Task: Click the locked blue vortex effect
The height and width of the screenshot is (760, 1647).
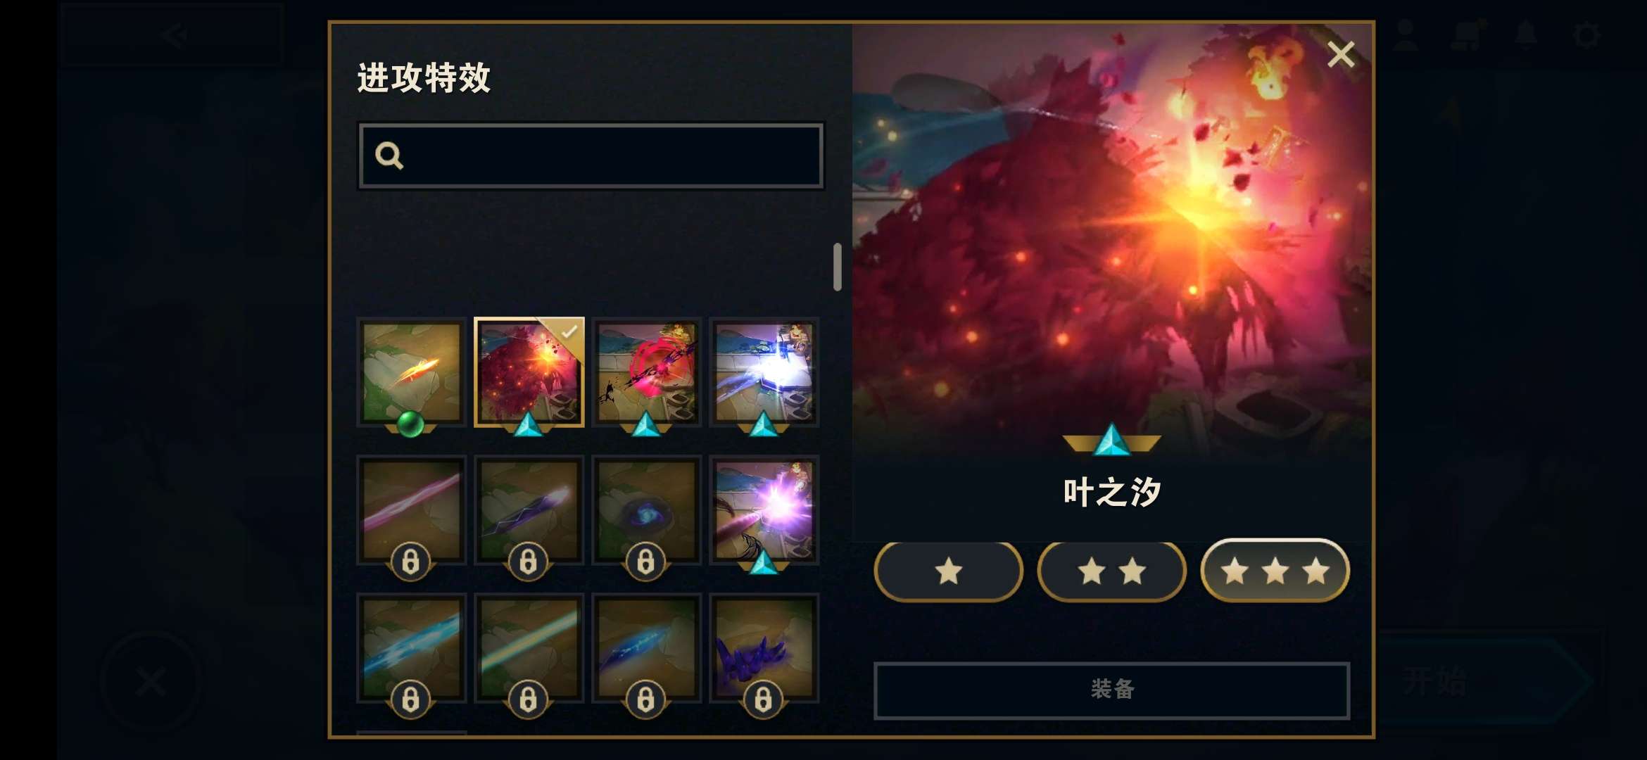Action: [647, 510]
